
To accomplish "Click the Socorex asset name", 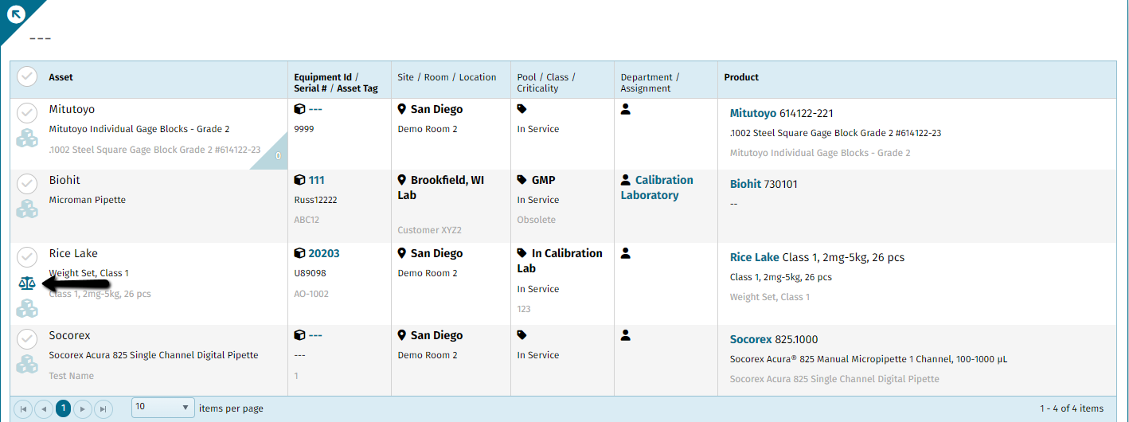I will [70, 335].
